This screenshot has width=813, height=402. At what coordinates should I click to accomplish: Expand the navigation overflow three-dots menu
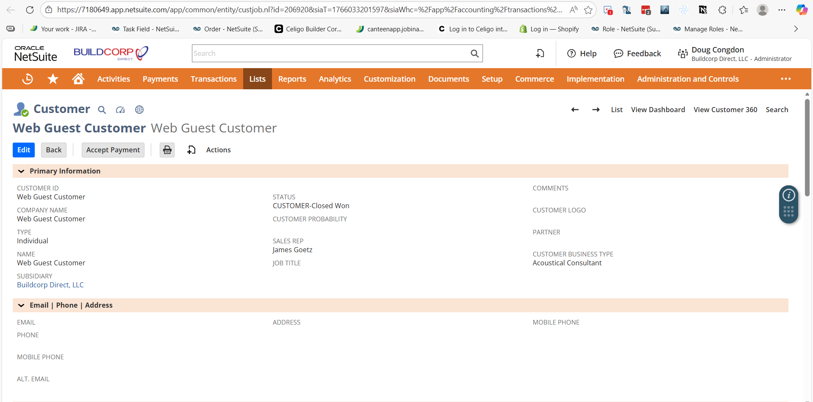[x=786, y=79]
